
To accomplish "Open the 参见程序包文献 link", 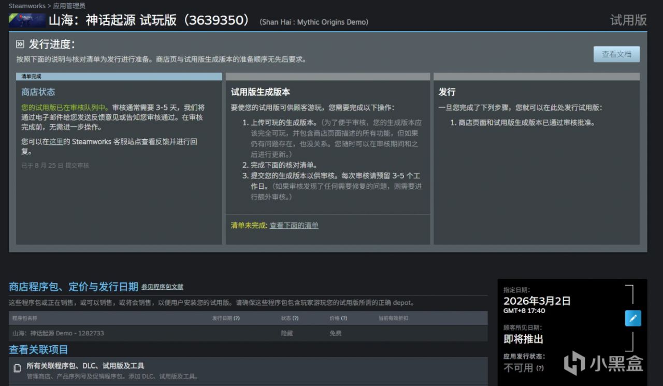I will [162, 287].
